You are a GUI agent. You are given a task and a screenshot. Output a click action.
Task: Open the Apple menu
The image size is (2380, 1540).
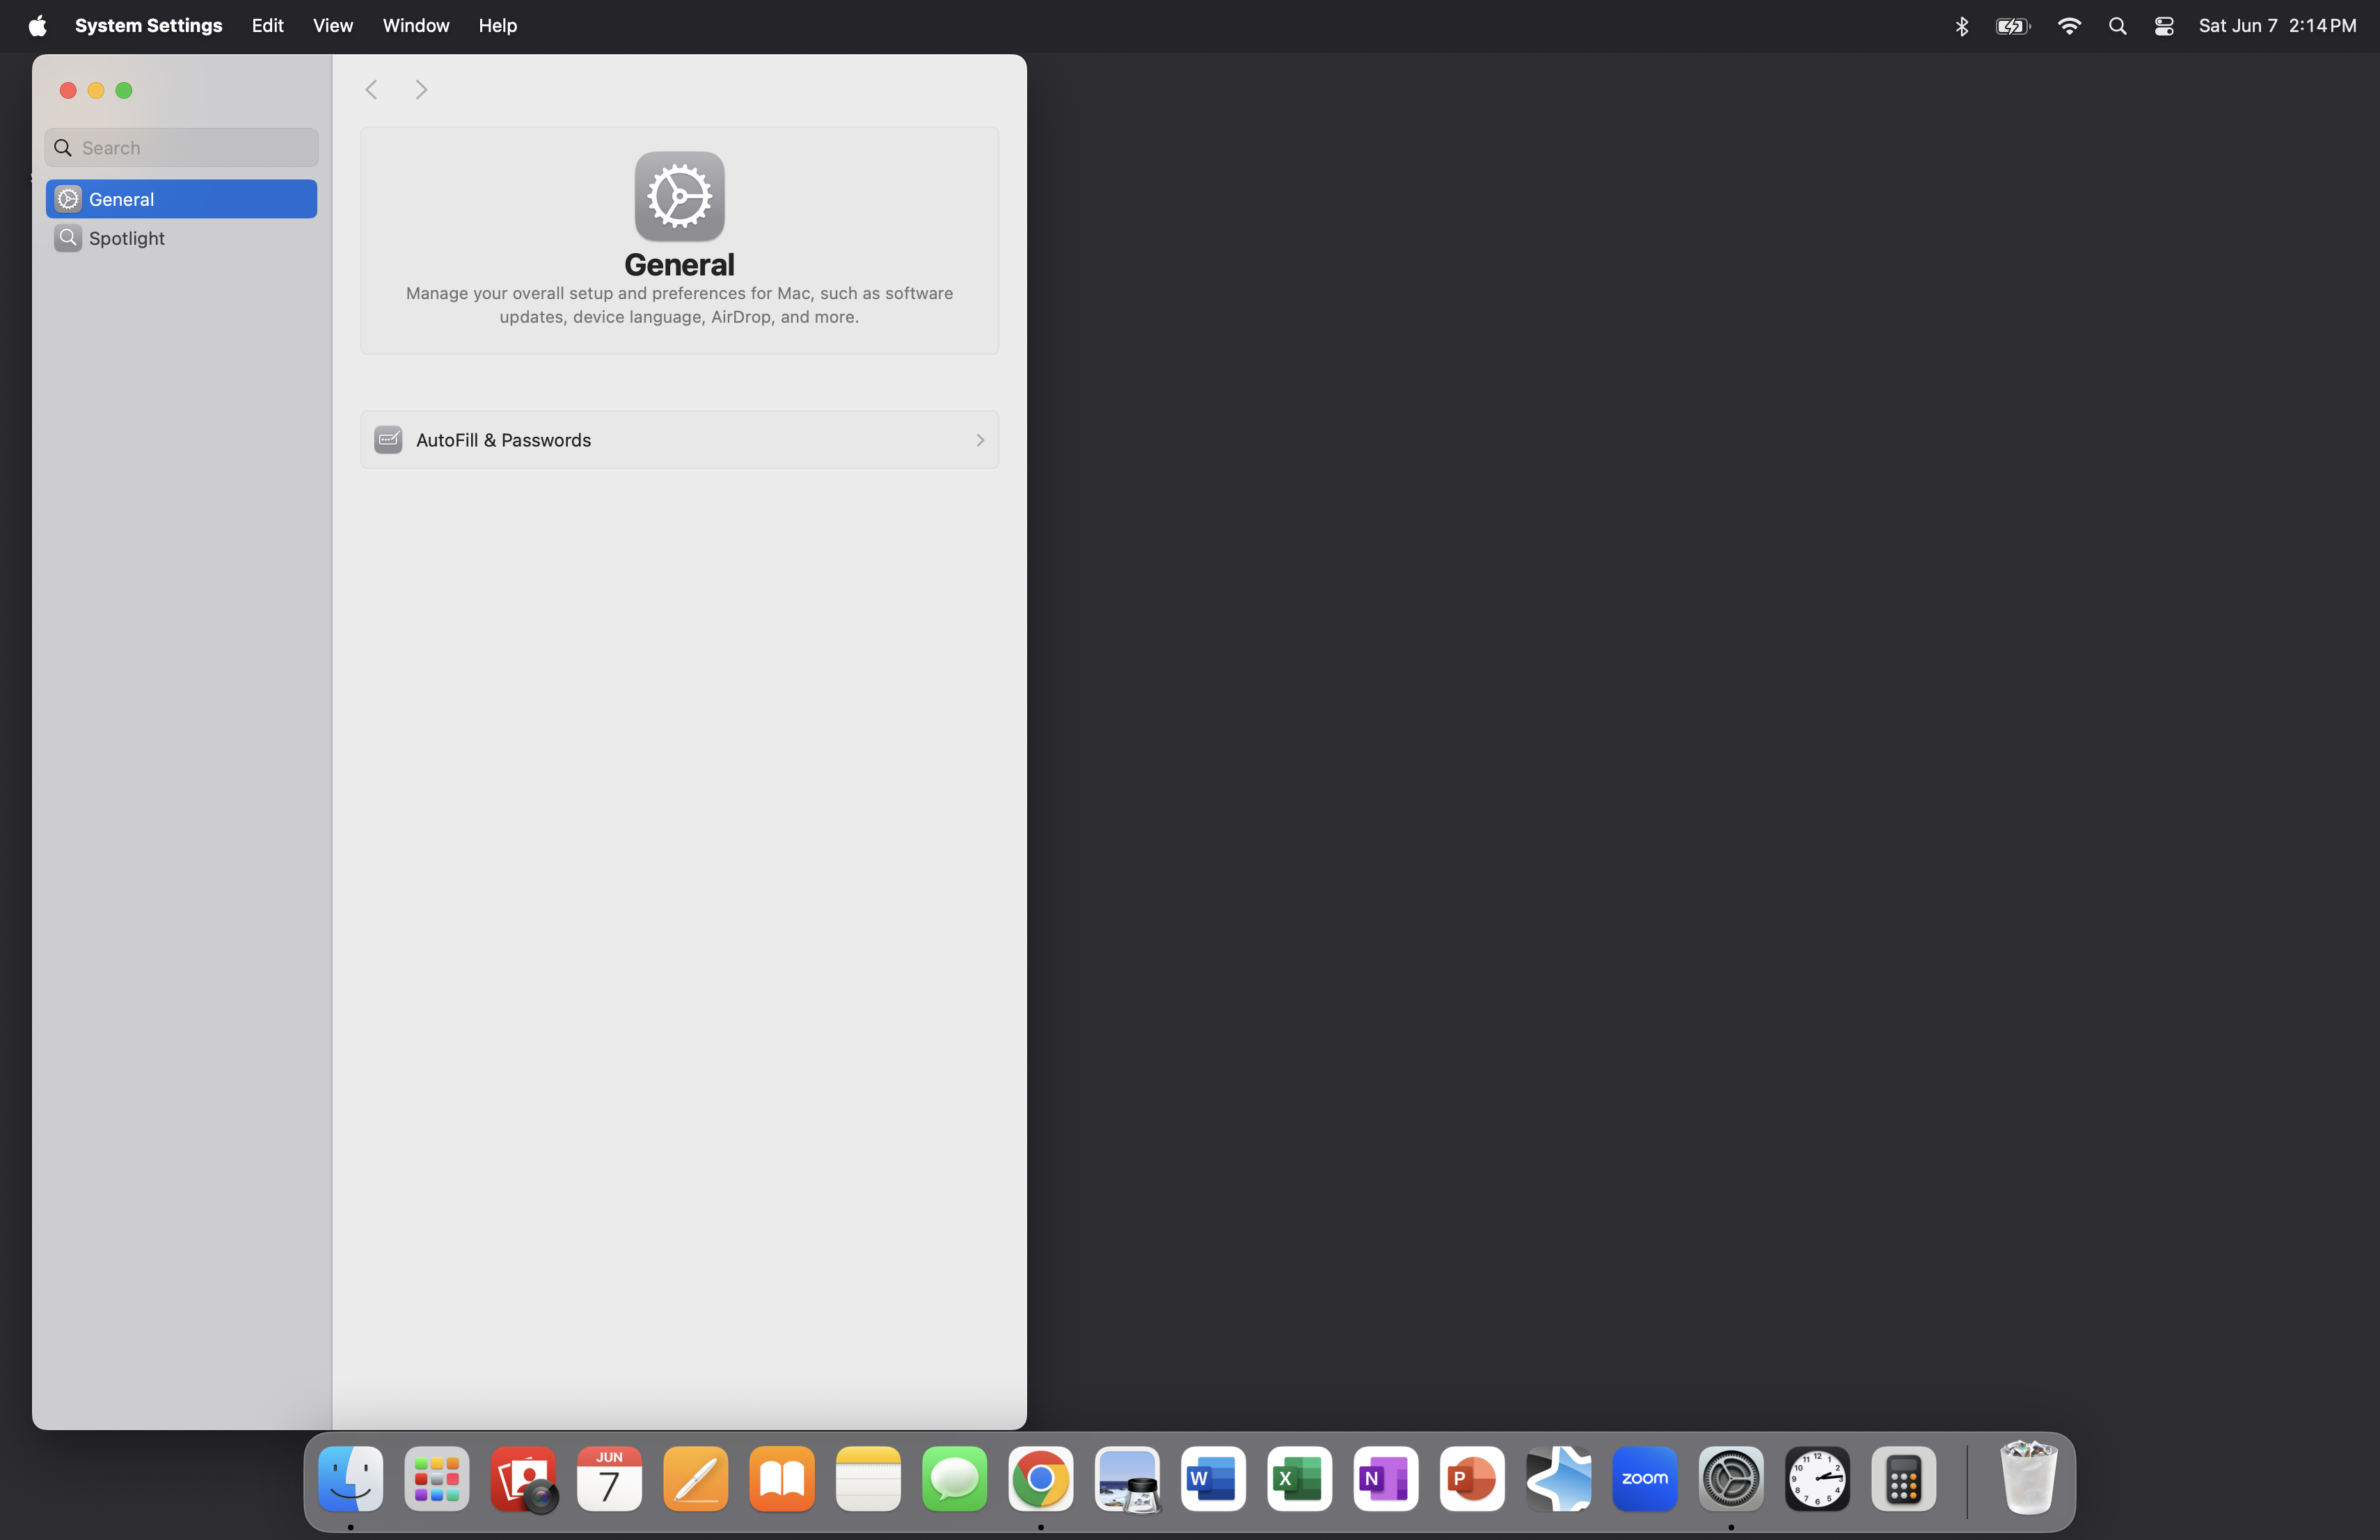pyautogui.click(x=37, y=26)
